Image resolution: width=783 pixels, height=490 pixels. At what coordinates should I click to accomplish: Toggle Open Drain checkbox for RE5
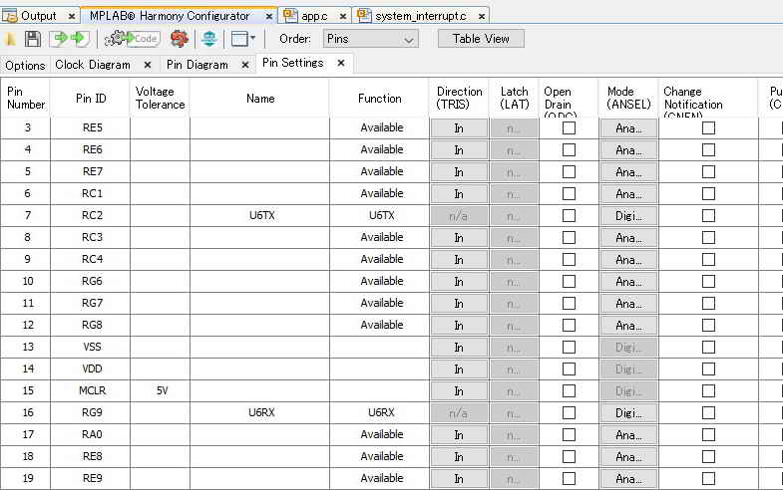point(569,128)
